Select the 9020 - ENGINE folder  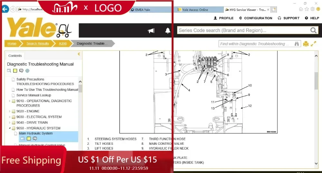click(28, 111)
